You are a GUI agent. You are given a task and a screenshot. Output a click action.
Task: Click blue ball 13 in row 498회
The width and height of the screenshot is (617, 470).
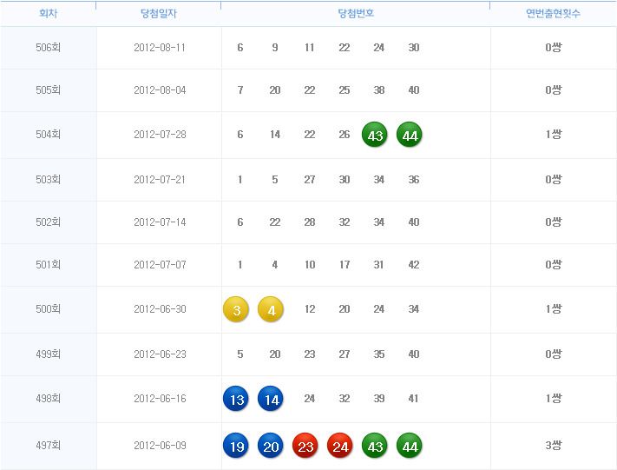(236, 399)
